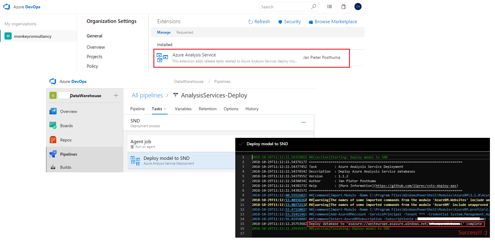Viewport: 495px width, 243px height.
Task: Click the Repos sidebar icon
Action: coord(53,140)
